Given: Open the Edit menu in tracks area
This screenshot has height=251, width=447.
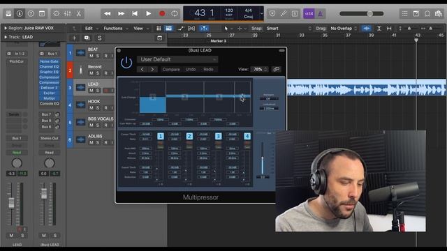Looking at the screenshot, I should [89, 29].
